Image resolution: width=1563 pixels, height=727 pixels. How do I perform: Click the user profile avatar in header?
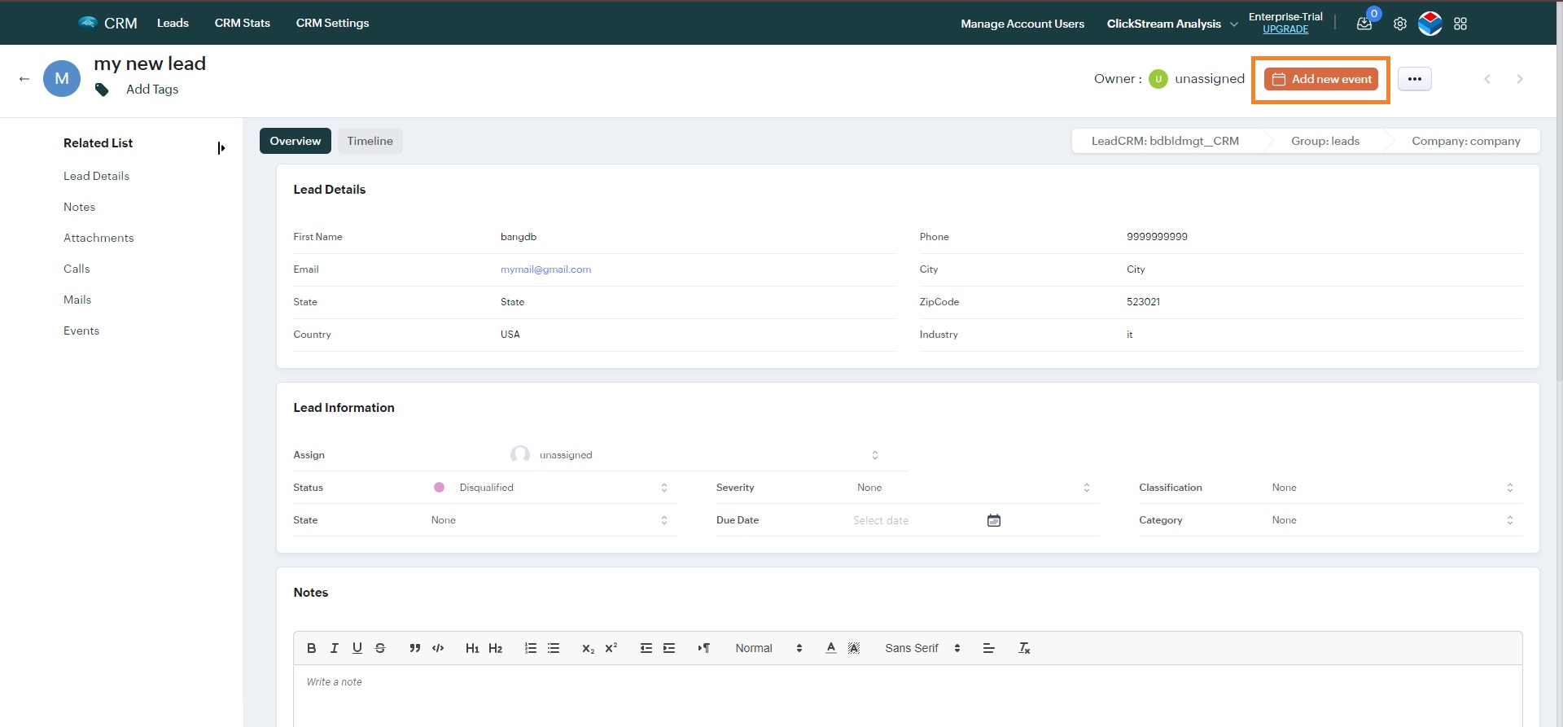1430,24
